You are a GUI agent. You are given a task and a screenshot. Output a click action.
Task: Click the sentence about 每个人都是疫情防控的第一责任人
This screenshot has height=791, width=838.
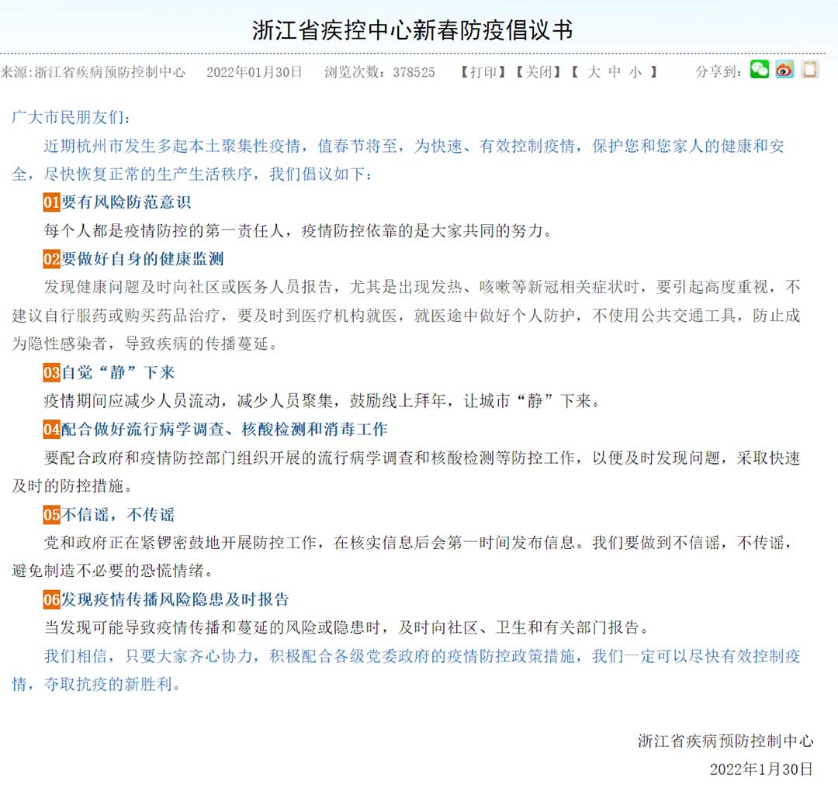298,231
